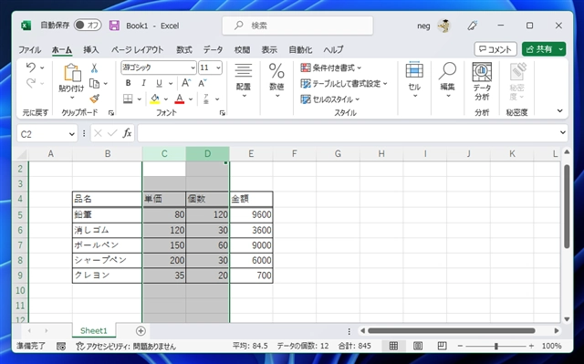Open the データ tab

coord(213,49)
